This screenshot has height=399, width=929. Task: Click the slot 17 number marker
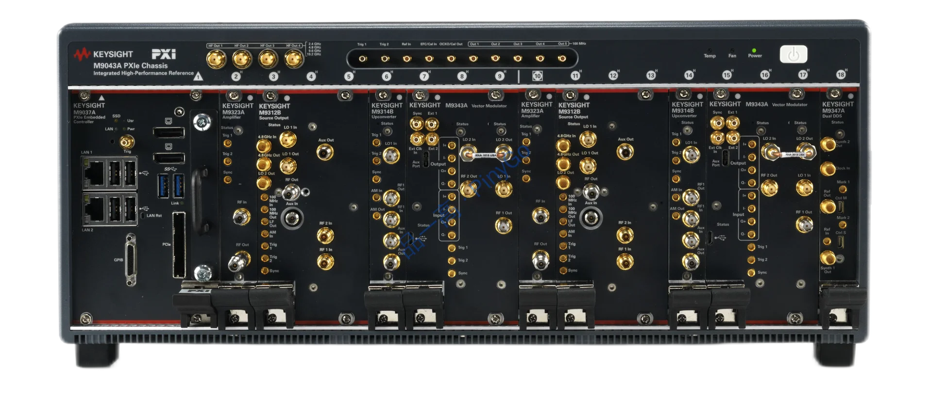803,75
